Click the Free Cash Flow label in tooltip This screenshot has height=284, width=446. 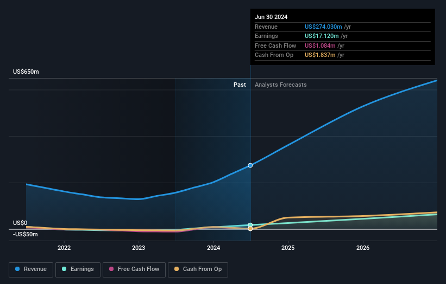point(275,46)
